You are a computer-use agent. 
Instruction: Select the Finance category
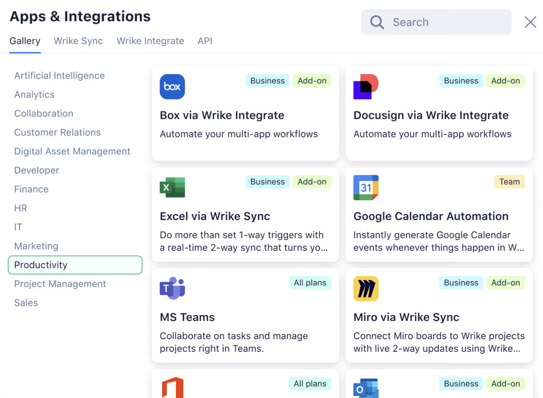point(31,189)
